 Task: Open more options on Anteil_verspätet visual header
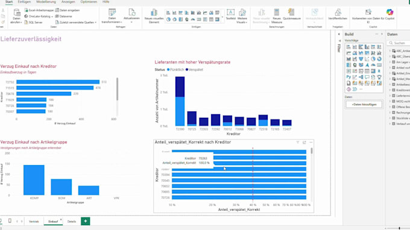click(311, 142)
